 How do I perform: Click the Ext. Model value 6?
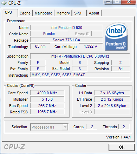point(80,69)
